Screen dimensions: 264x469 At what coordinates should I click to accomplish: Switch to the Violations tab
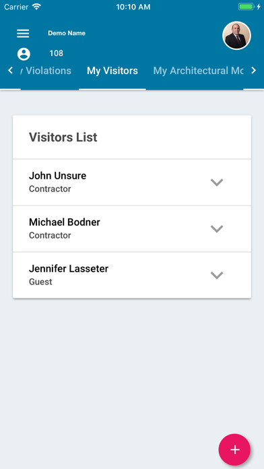pyautogui.click(x=46, y=71)
